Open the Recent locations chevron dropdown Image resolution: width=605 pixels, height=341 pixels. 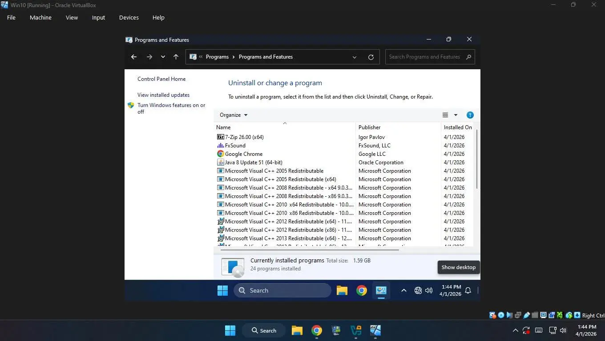point(163,57)
